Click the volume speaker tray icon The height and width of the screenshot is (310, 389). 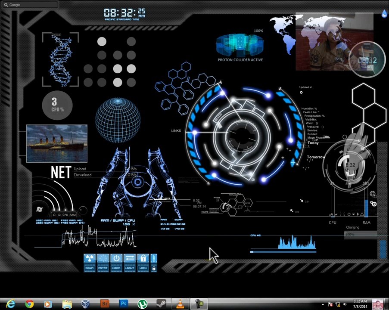[x=345, y=304]
